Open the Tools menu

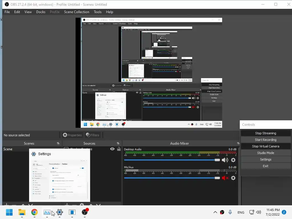98,12
